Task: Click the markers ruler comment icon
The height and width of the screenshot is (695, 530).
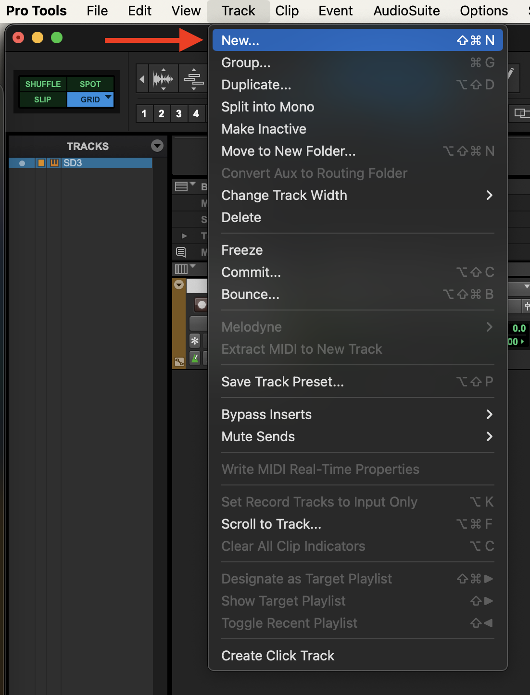Action: 181,252
